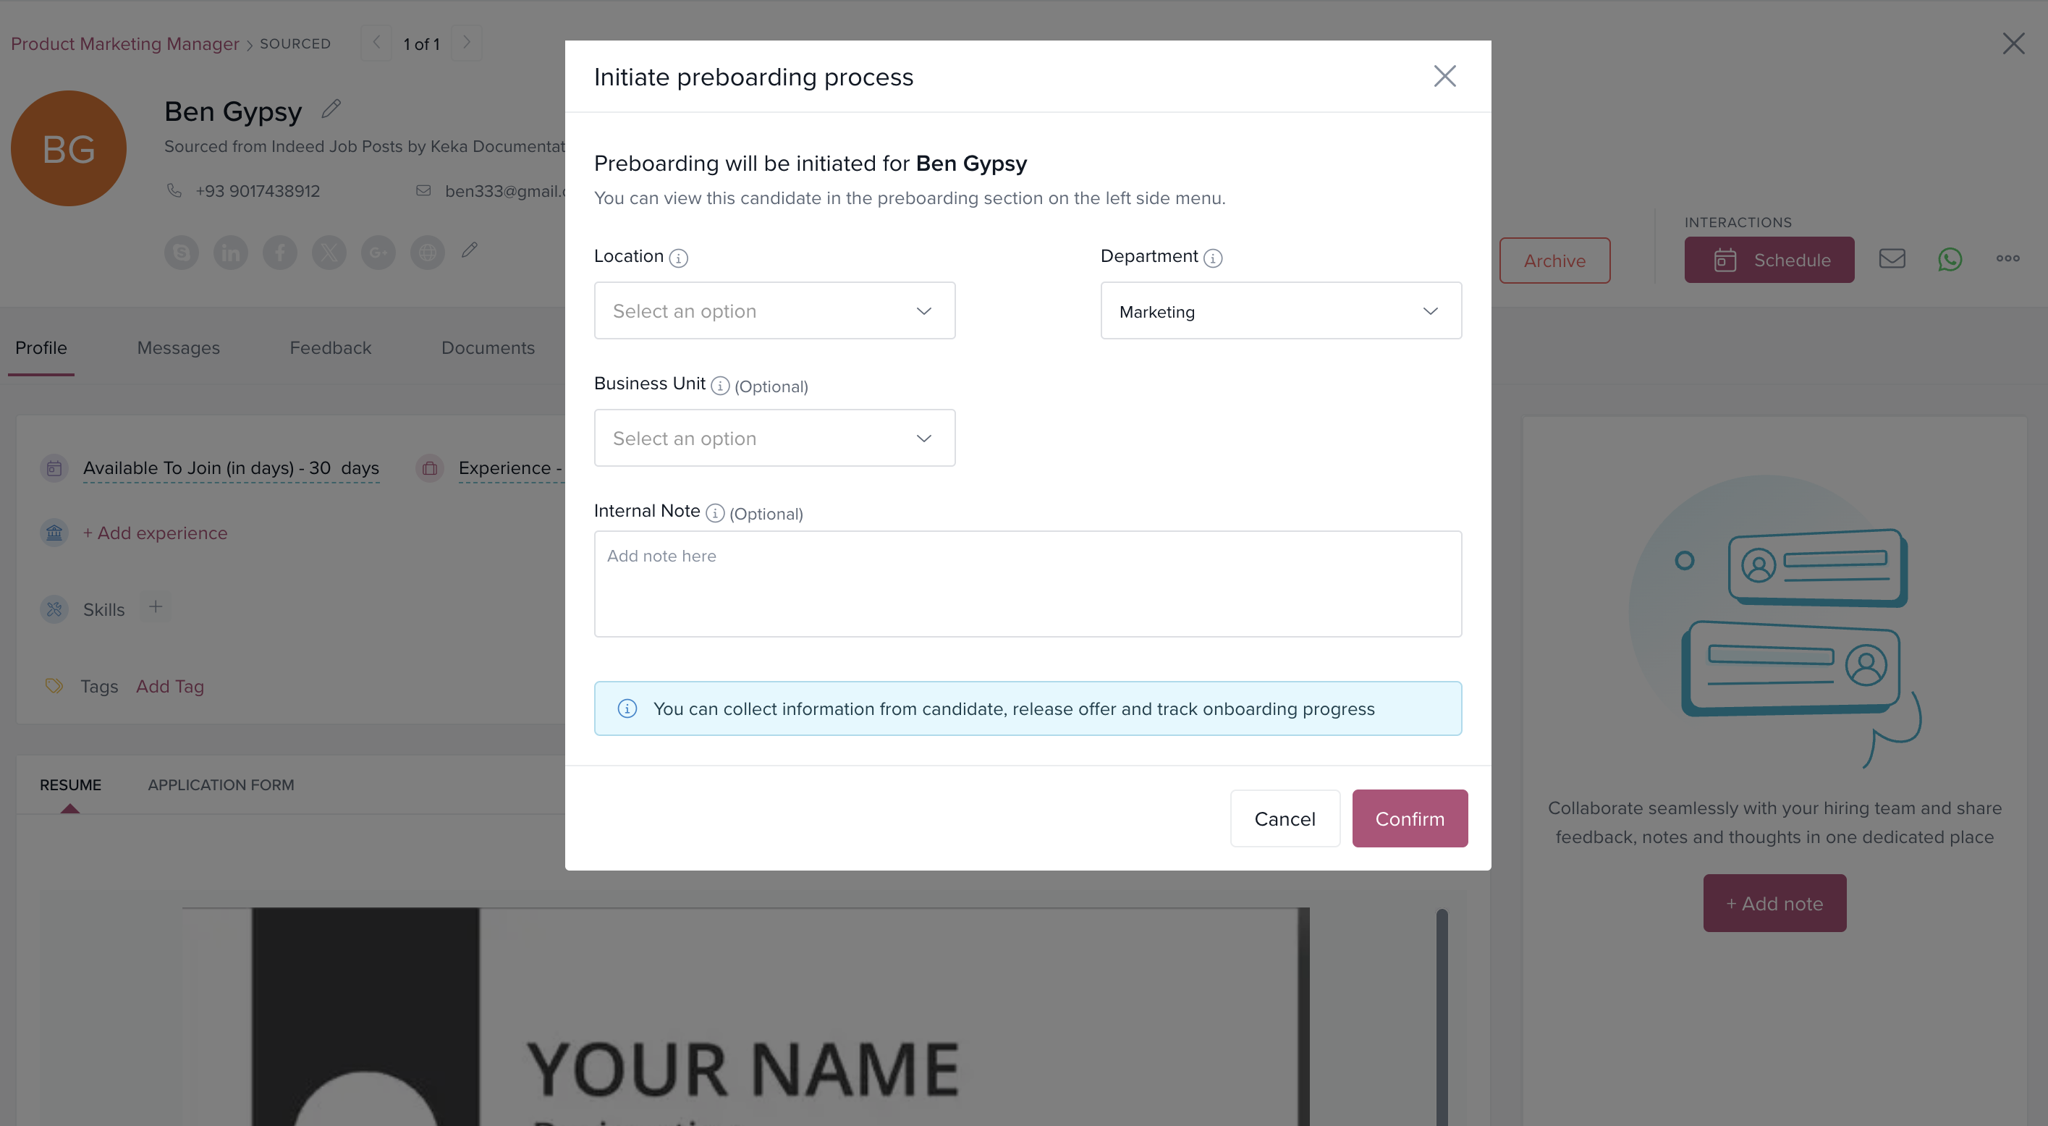Add a skill with the plus icon
The width and height of the screenshot is (2048, 1126).
click(156, 606)
